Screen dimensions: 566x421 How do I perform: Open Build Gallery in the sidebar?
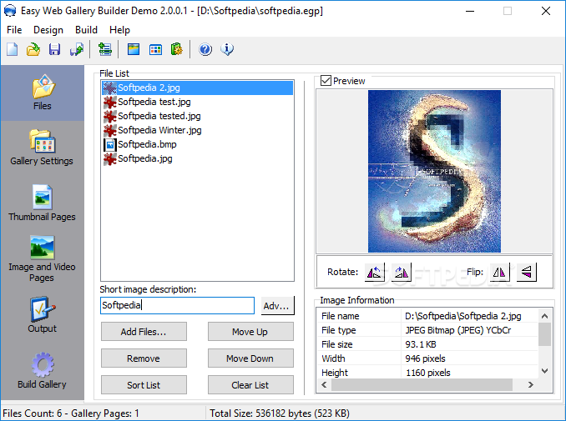pyautogui.click(x=43, y=371)
